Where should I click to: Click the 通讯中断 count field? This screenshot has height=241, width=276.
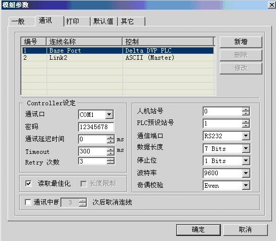coord(70,203)
